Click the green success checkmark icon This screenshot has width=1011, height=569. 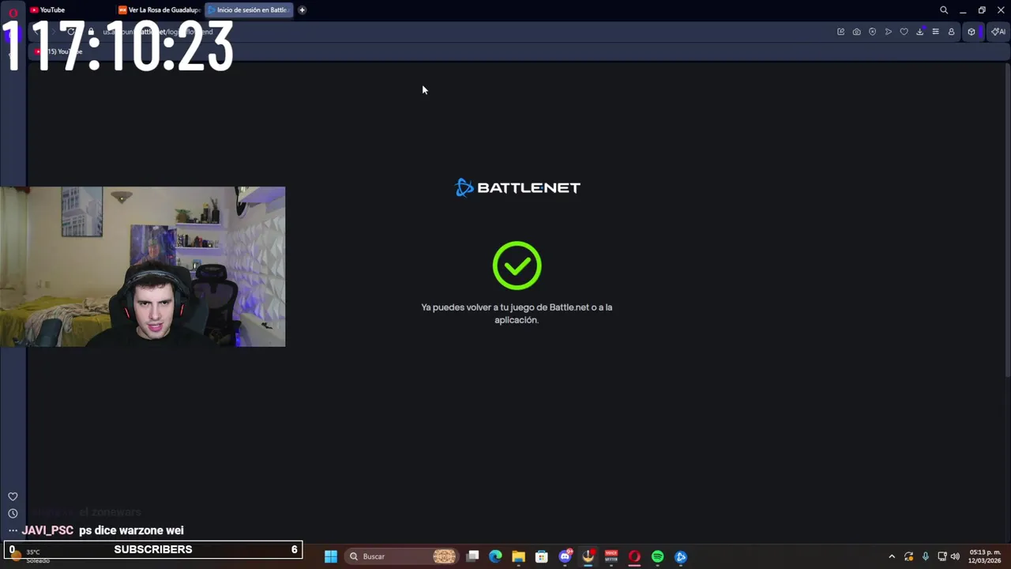pyautogui.click(x=517, y=266)
